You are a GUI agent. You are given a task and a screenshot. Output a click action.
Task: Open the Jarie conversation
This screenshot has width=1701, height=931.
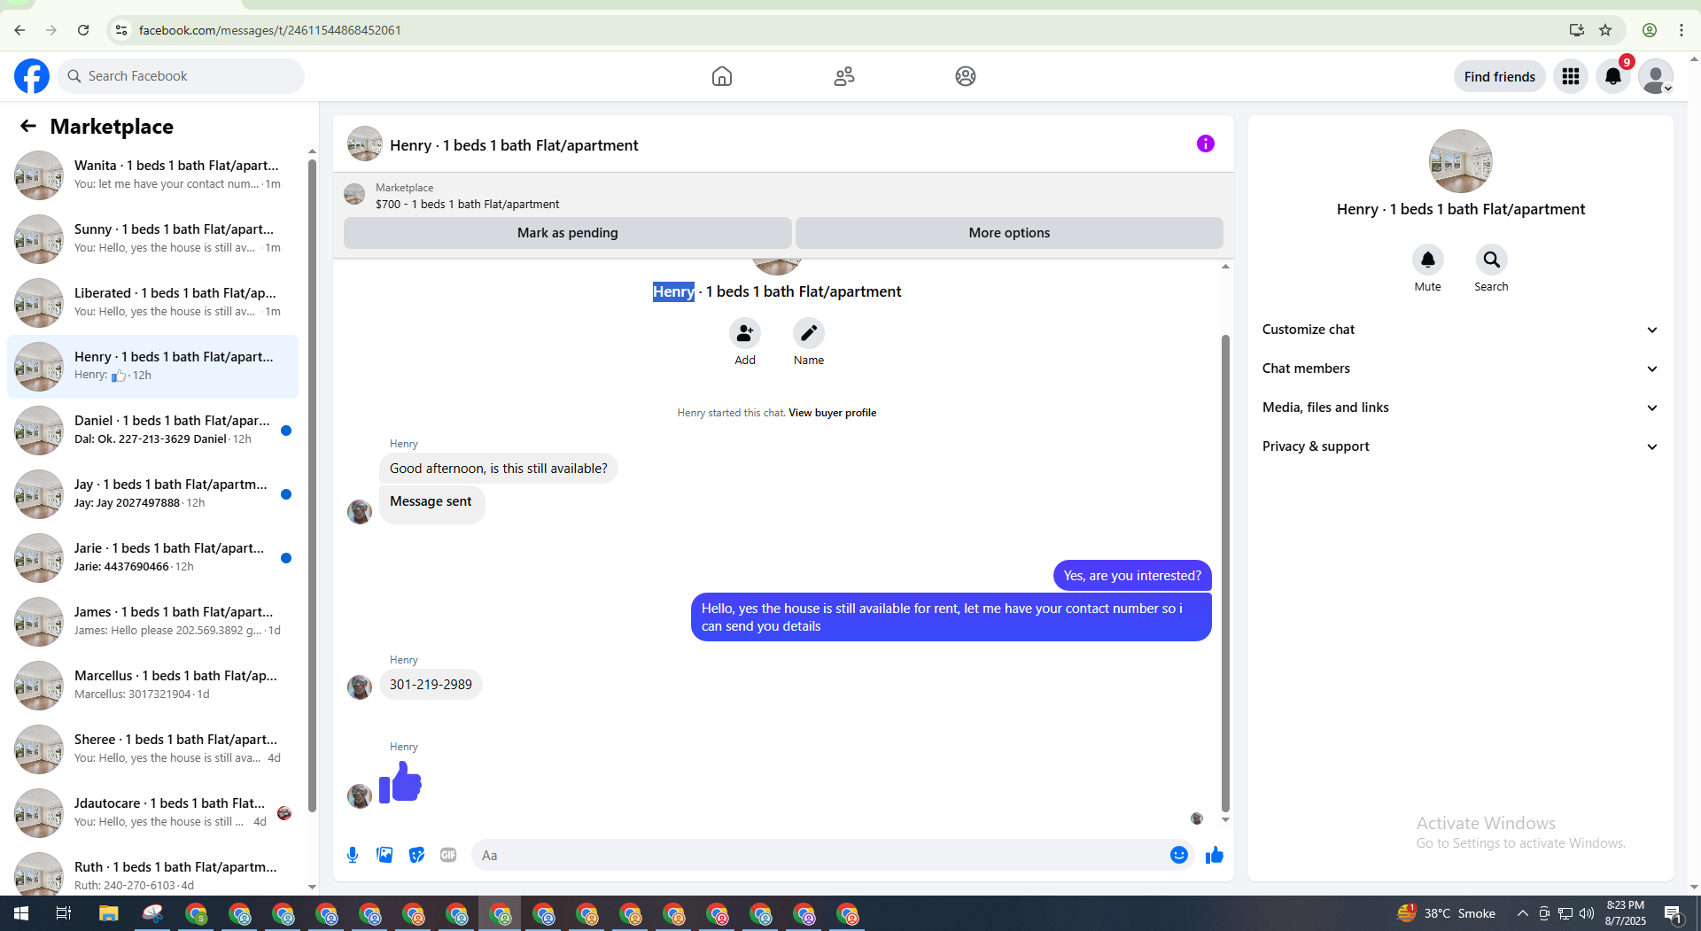[153, 558]
